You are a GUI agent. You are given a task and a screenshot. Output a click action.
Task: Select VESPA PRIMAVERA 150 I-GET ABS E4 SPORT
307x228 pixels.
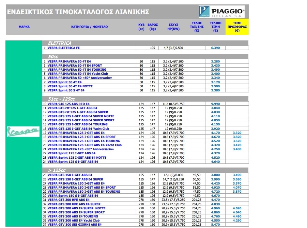coord(82,188)
